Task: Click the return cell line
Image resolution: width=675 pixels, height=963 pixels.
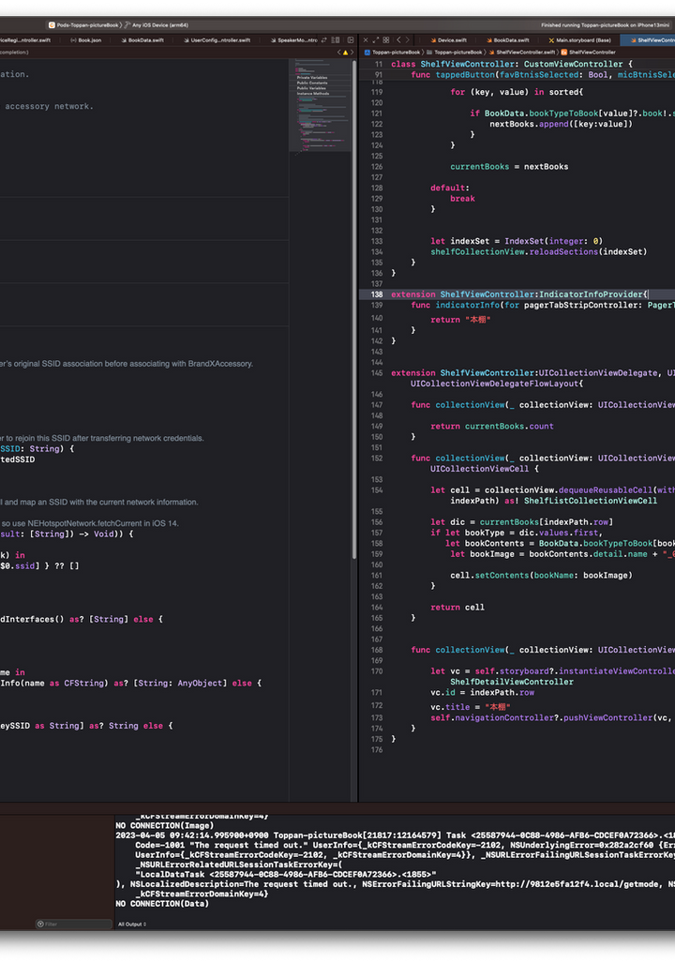Action: coord(457,608)
